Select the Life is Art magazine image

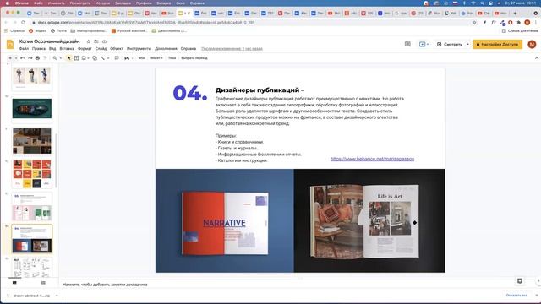point(369,220)
